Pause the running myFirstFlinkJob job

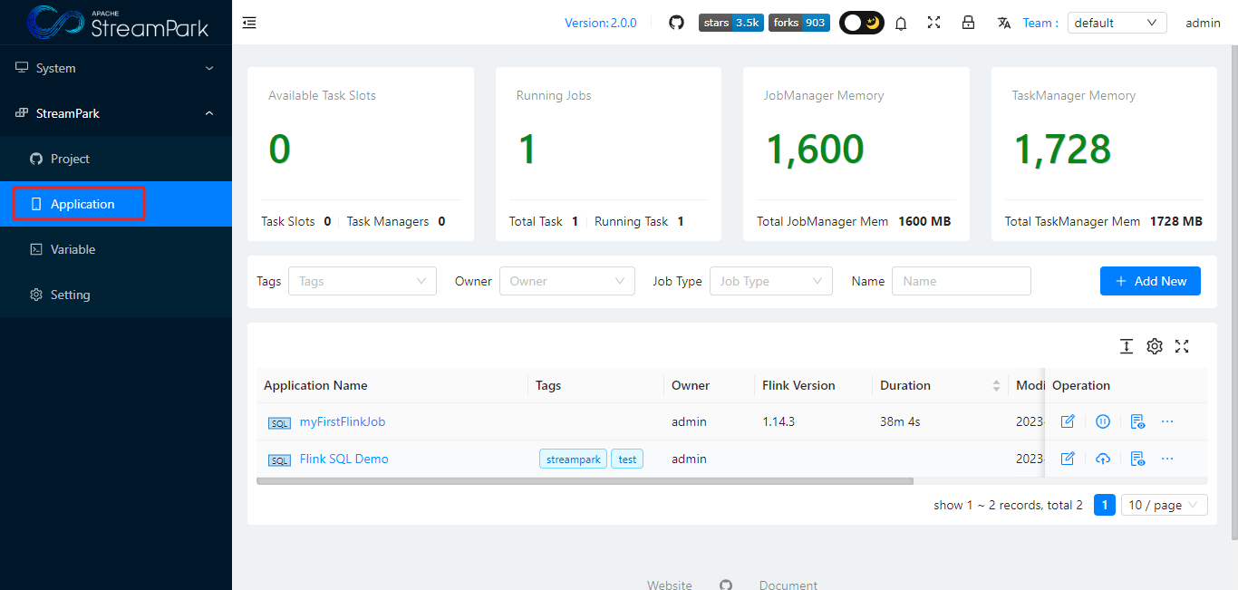tap(1103, 421)
